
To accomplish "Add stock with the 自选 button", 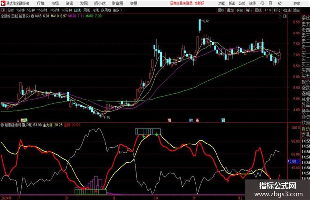I will pos(287,10).
